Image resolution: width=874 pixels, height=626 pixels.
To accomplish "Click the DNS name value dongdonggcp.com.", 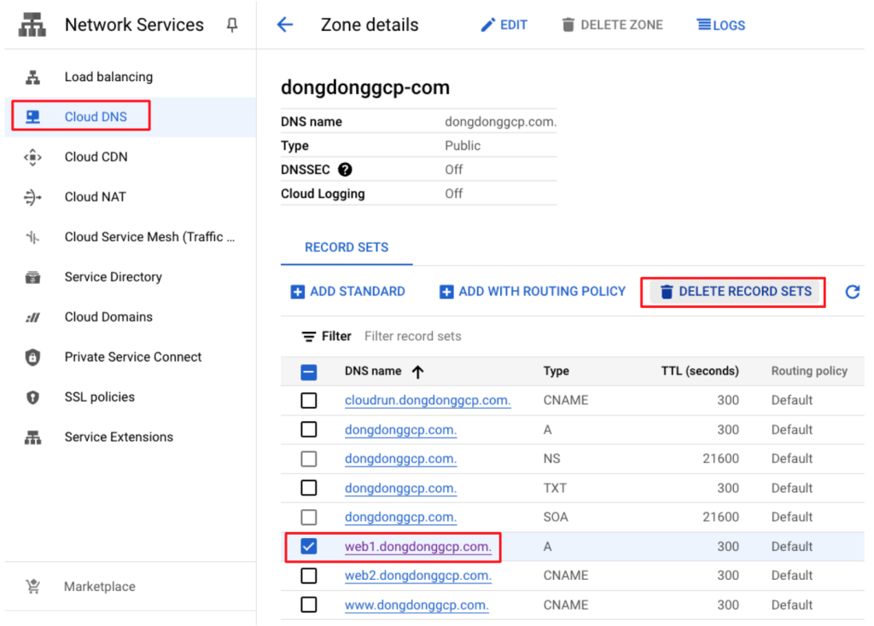I will (x=500, y=122).
